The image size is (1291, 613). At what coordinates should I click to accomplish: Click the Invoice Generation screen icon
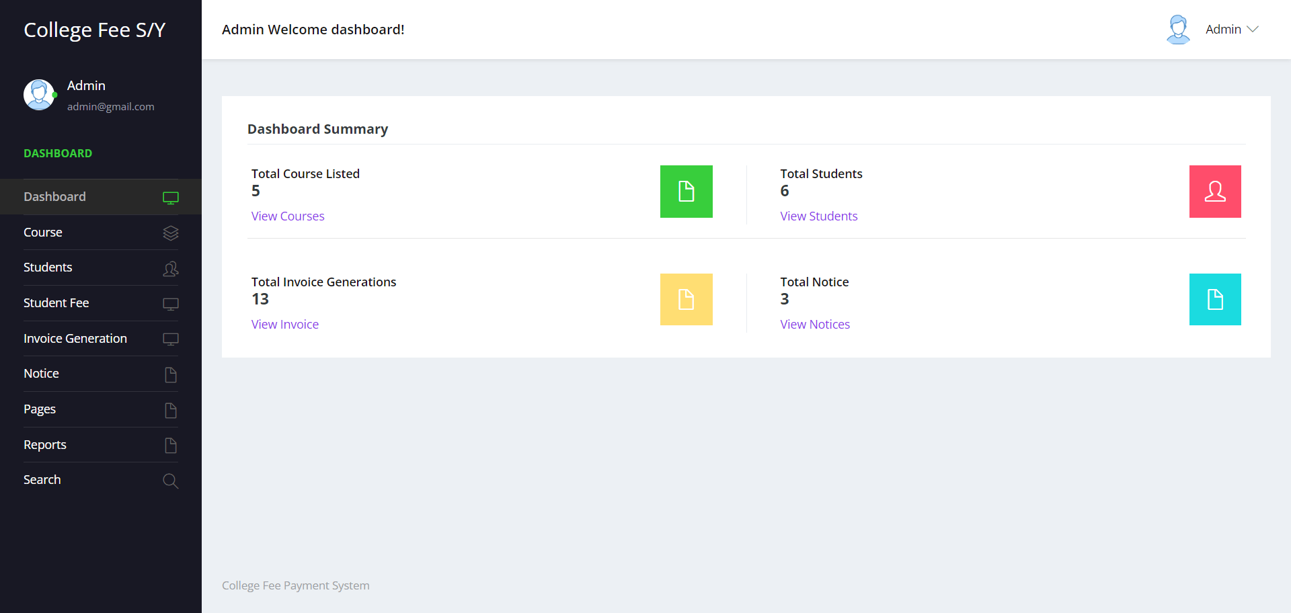tap(170, 339)
